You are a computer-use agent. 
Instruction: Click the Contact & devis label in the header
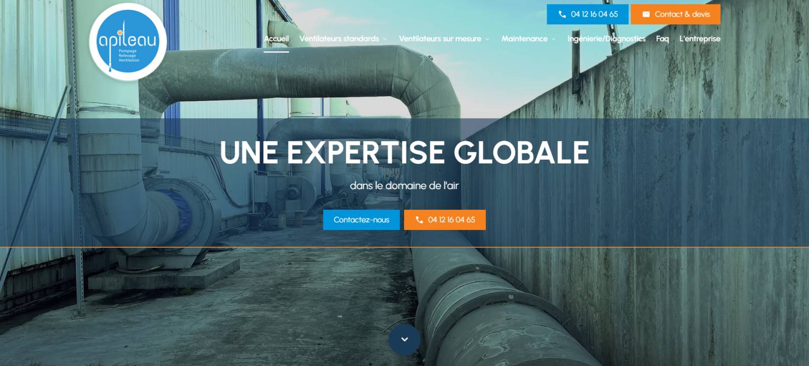682,14
